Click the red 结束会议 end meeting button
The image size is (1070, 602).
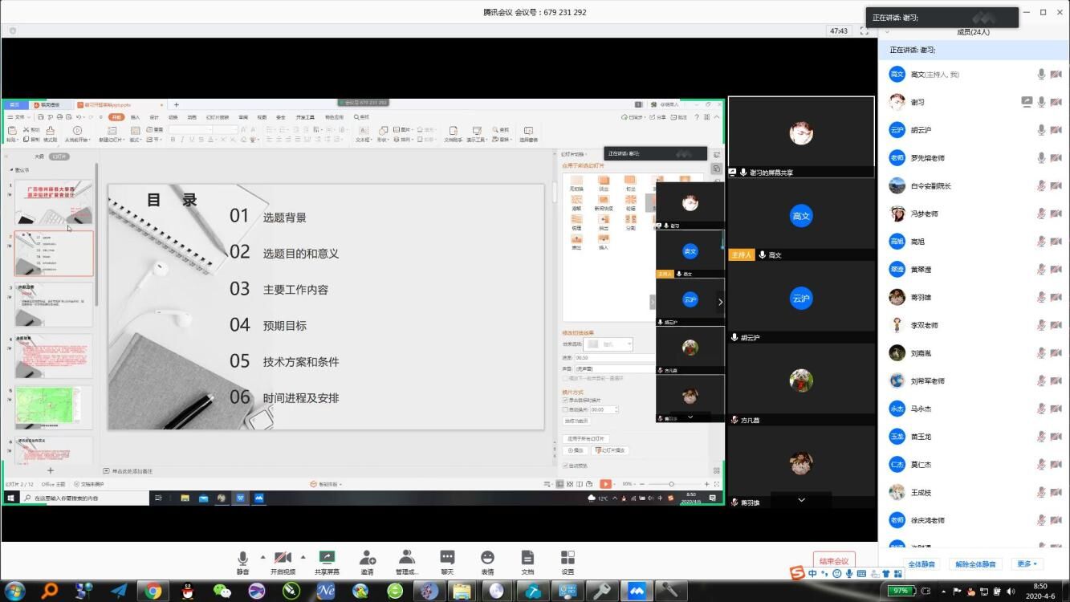(833, 561)
